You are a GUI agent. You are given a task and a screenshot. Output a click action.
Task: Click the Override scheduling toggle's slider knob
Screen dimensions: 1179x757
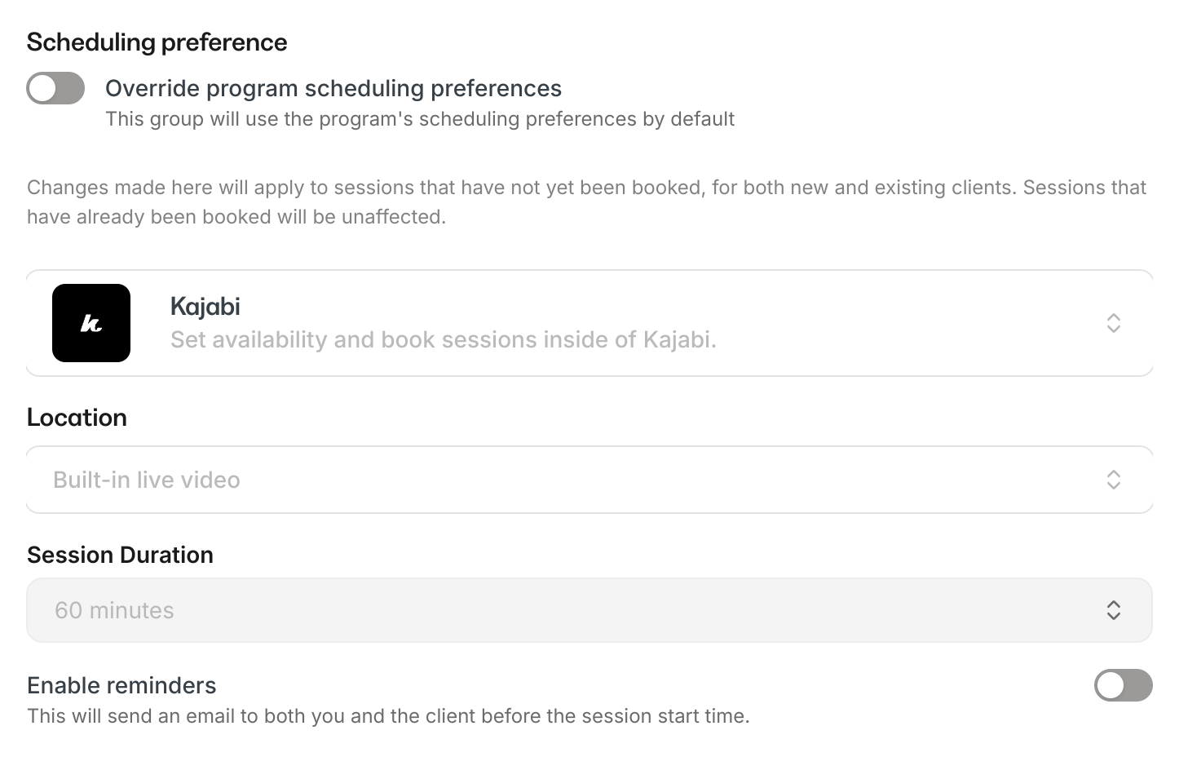pyautogui.click(x=41, y=88)
